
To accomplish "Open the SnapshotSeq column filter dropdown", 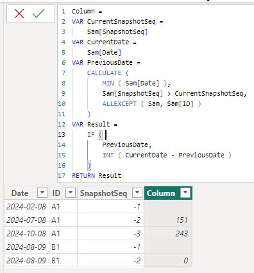I will pyautogui.click(x=137, y=193).
